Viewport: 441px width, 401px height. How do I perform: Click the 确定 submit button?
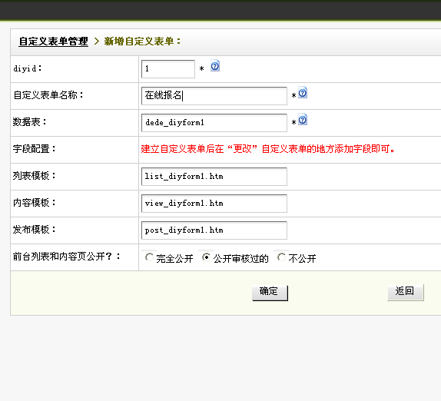coord(270,293)
